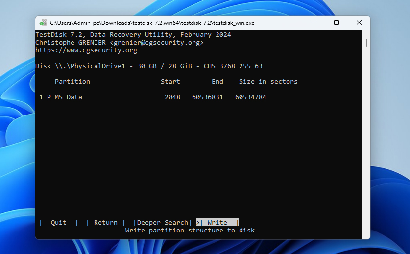Click the TestDisk 7.2 version header line
410x254 pixels.
133,34
